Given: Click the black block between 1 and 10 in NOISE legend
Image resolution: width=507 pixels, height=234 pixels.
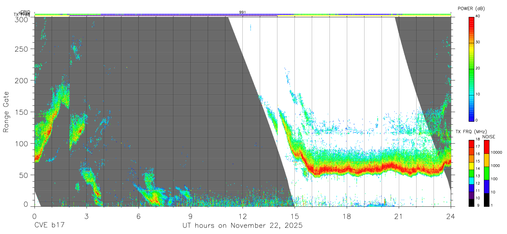Looking at the screenshot, I should coord(486,200).
